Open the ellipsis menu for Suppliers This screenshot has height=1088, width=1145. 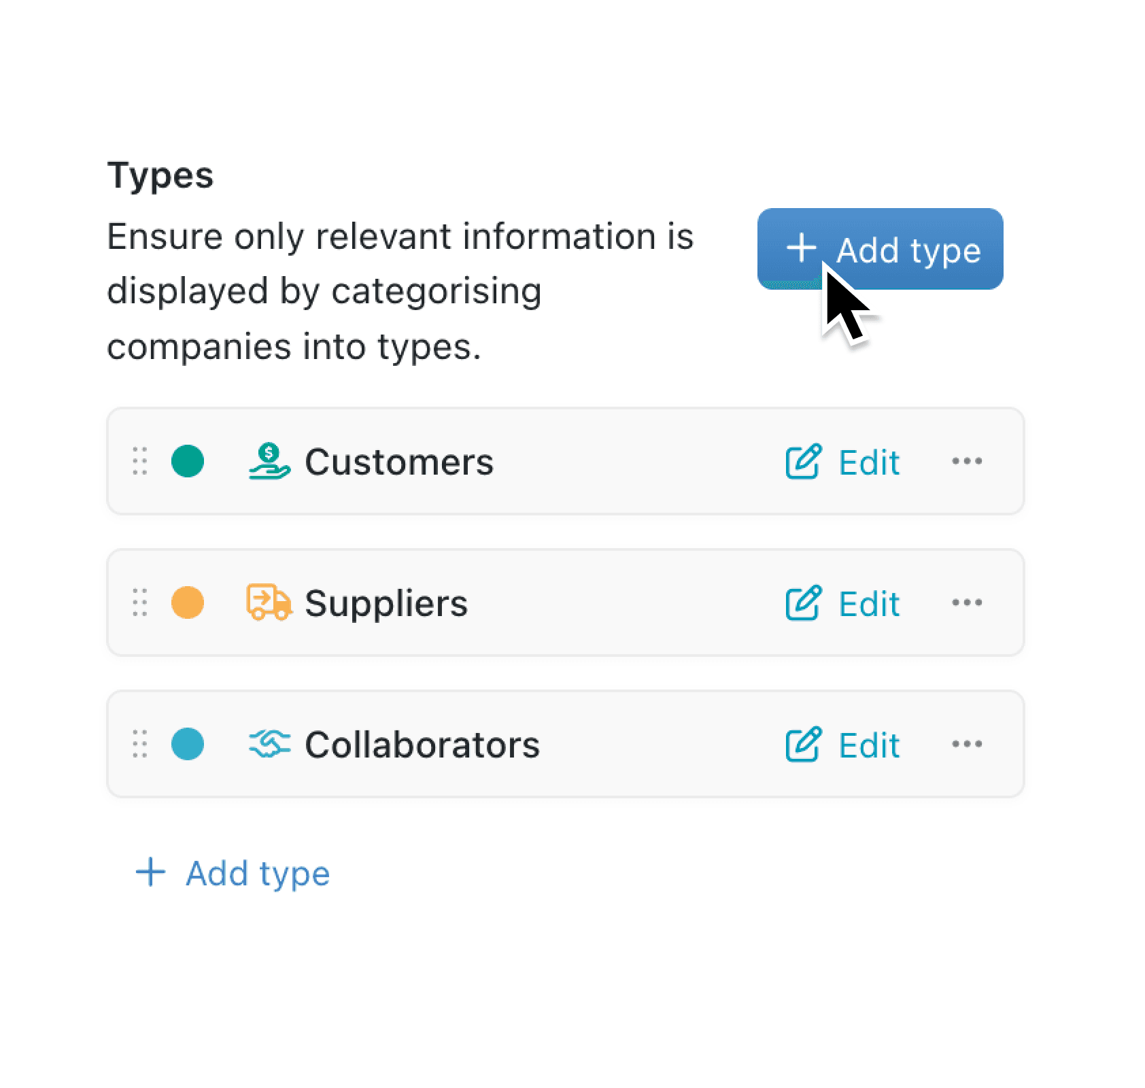[968, 602]
